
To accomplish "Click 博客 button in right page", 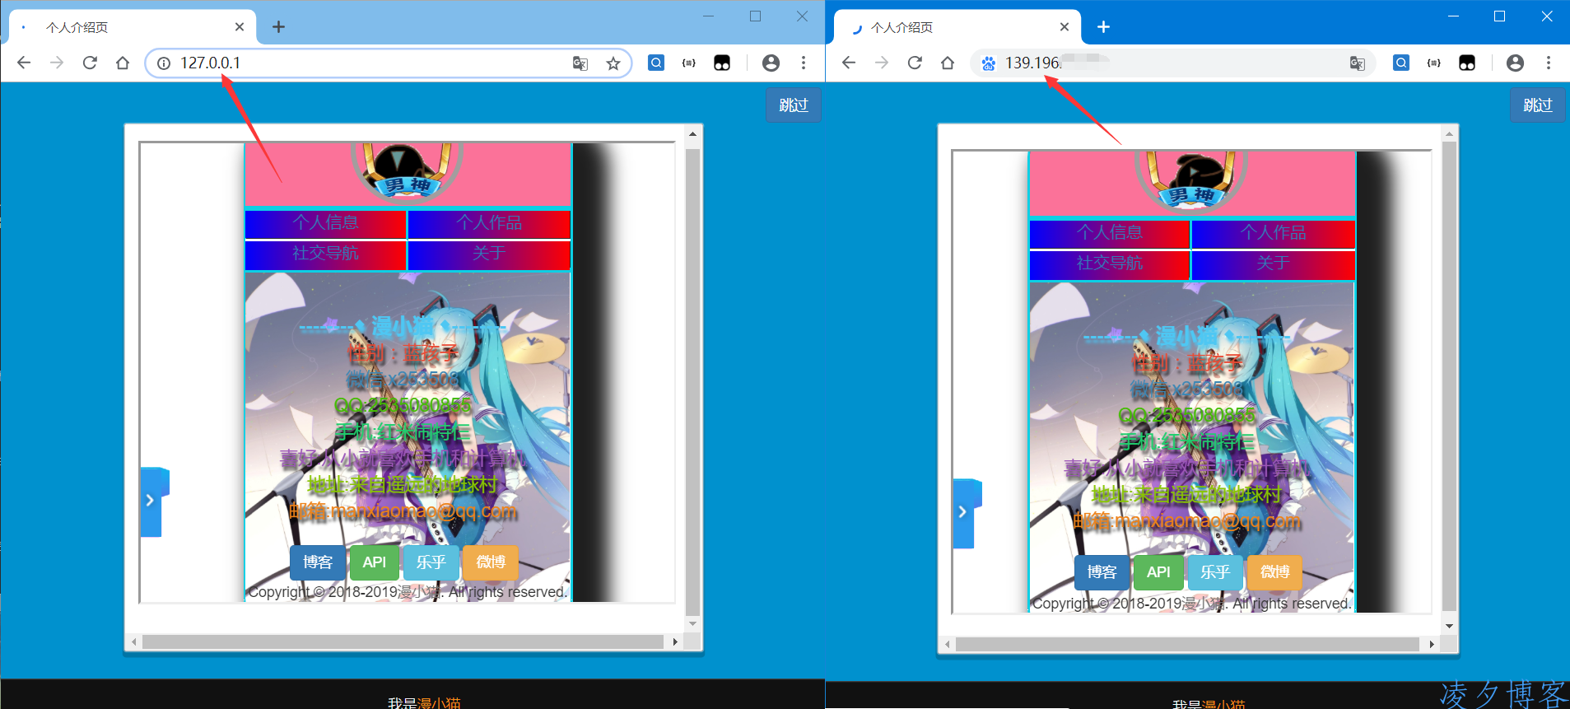I will pos(1102,572).
